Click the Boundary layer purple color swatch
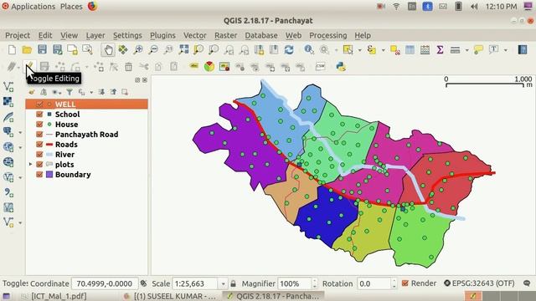 [49, 175]
